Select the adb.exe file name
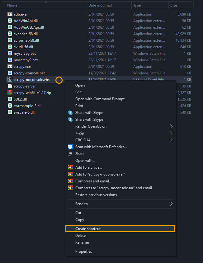The height and width of the screenshot is (263, 203). [20, 14]
